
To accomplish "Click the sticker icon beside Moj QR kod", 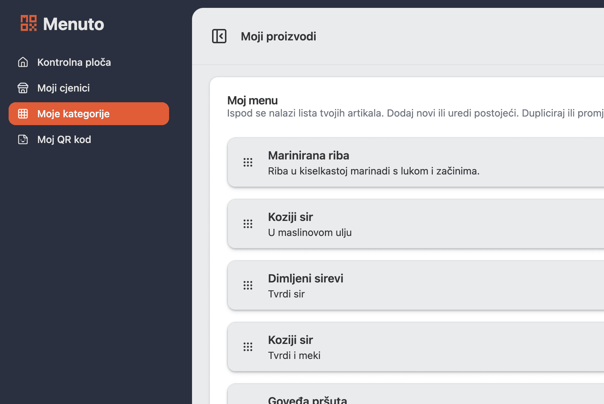I will 23,139.
